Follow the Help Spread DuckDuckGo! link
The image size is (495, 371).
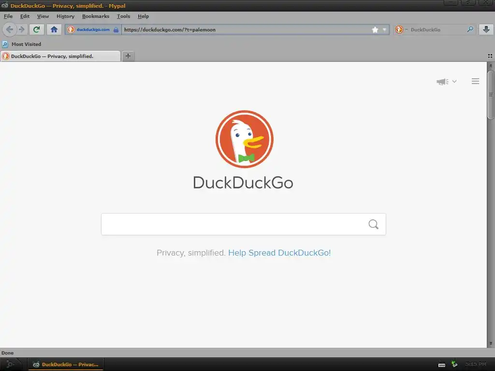pos(279,253)
